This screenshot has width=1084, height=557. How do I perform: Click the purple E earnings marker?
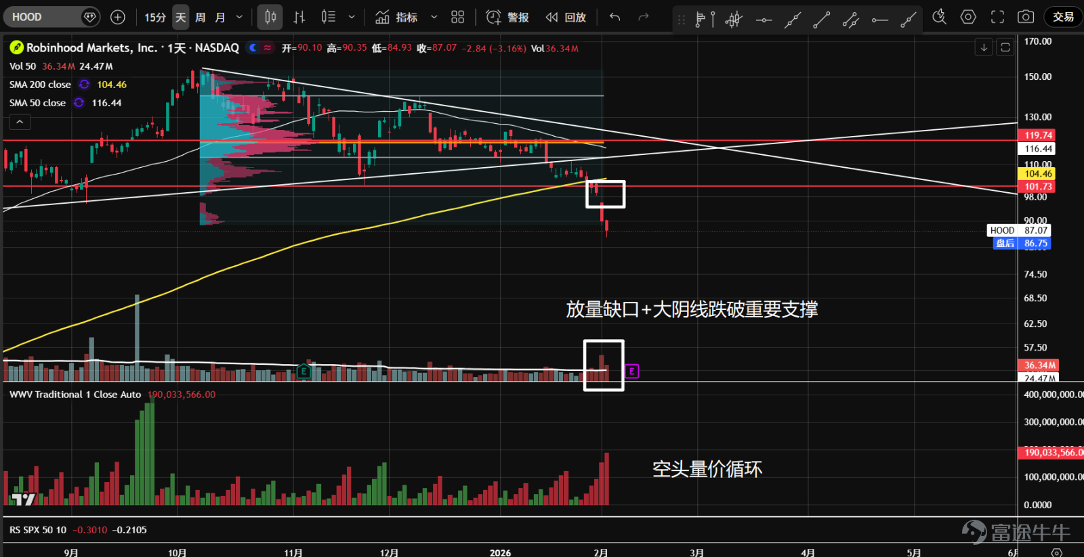point(631,371)
